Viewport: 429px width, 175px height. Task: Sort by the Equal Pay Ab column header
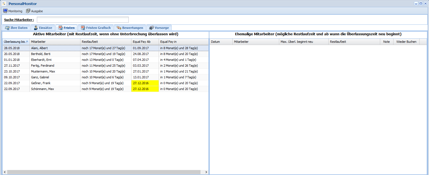[145, 42]
